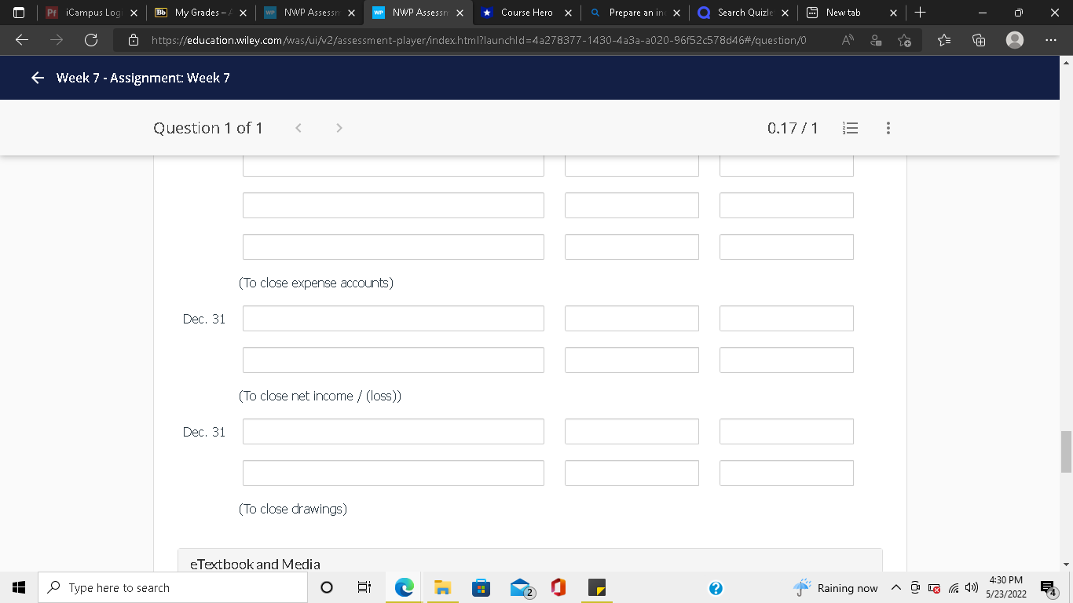Click the second account field for closing drawings
The image size is (1073, 603).
[x=394, y=473]
